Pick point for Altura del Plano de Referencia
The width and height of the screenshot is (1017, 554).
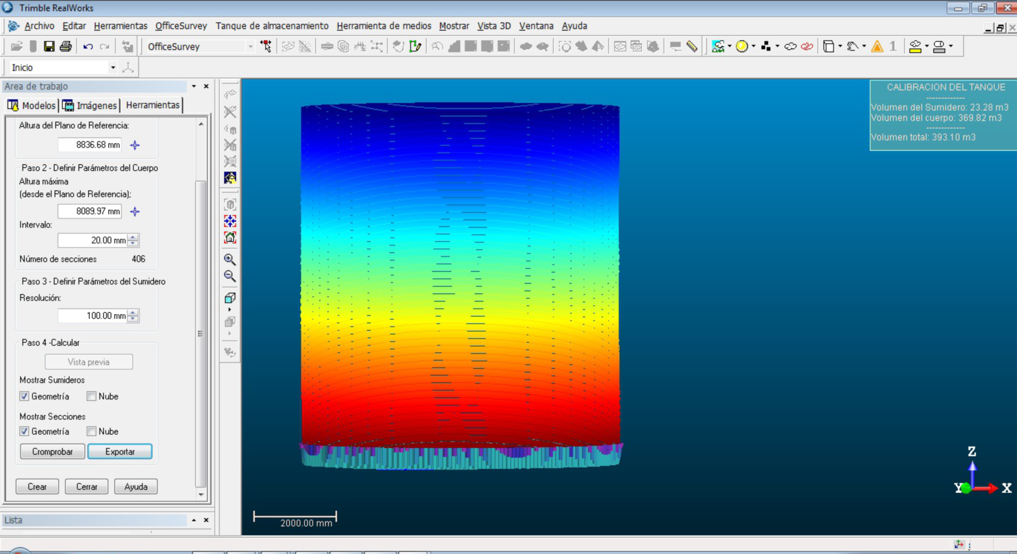click(x=135, y=145)
